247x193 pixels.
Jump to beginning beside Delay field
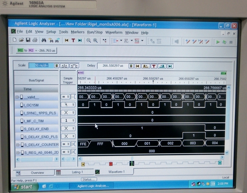[x=137, y=66]
